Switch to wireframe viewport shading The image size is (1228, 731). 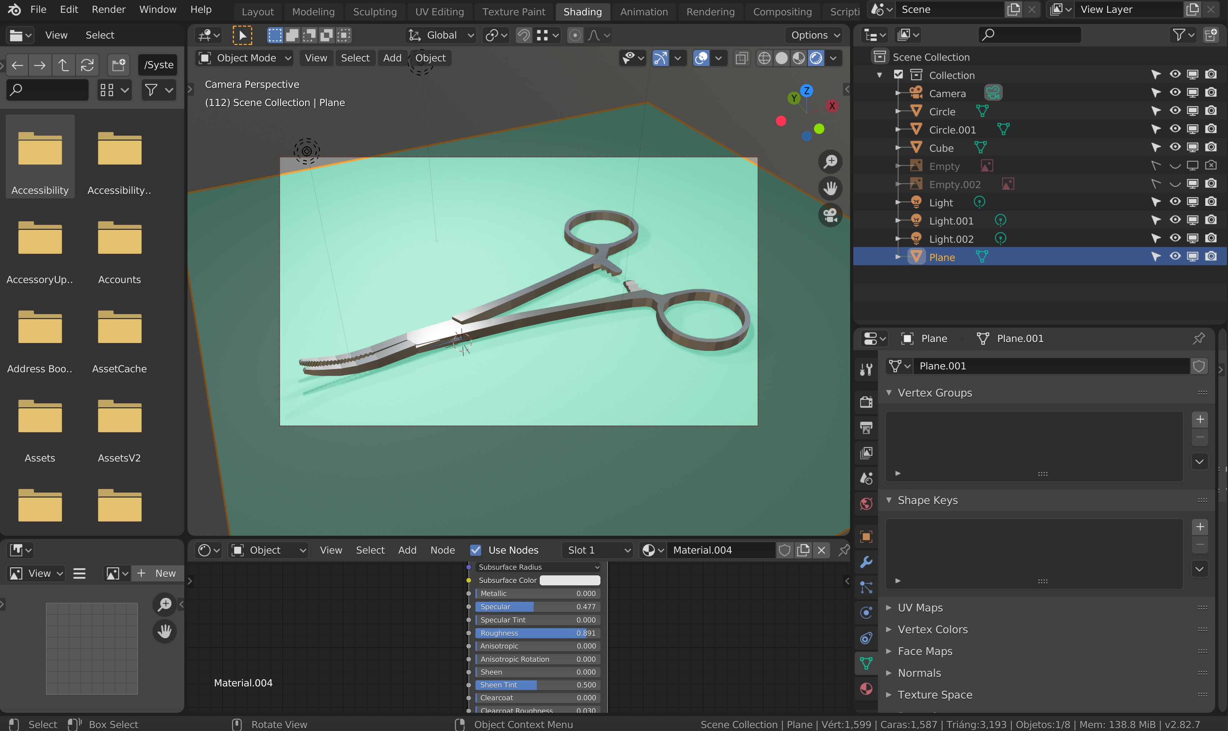pyautogui.click(x=764, y=58)
